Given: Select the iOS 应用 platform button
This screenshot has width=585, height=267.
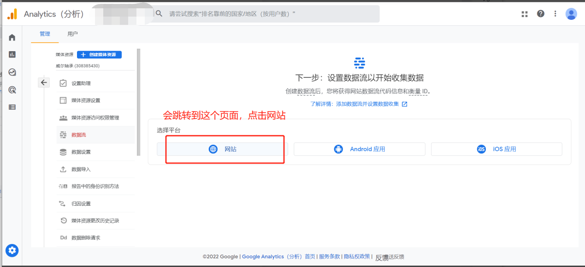Looking at the screenshot, I should 496,149.
